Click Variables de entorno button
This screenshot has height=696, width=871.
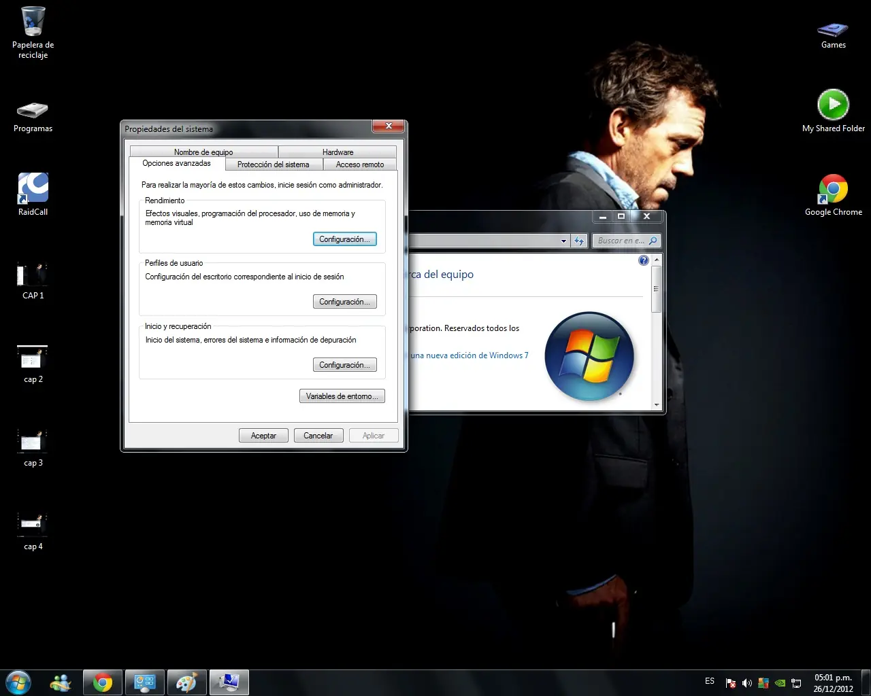coord(342,396)
